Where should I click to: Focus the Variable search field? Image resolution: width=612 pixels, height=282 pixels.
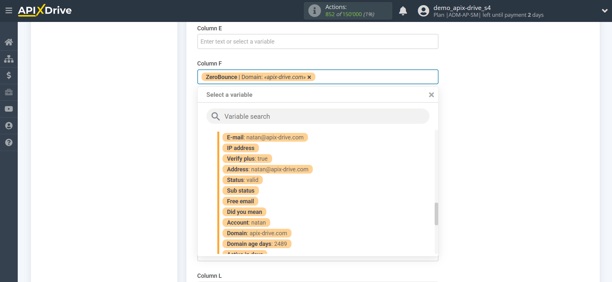tap(318, 116)
